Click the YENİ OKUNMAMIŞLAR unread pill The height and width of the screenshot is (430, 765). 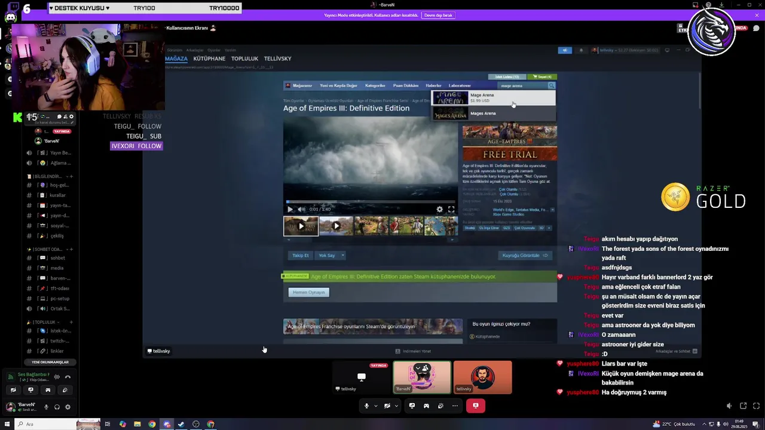[50, 363]
